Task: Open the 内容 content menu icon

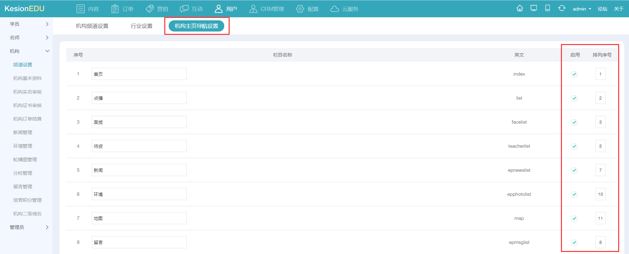Action: pyautogui.click(x=81, y=9)
